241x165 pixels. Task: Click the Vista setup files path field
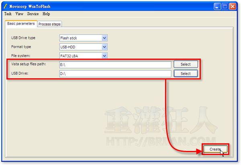point(115,65)
